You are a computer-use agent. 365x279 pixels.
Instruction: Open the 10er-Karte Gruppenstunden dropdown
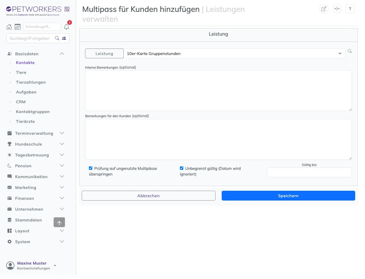pos(234,53)
